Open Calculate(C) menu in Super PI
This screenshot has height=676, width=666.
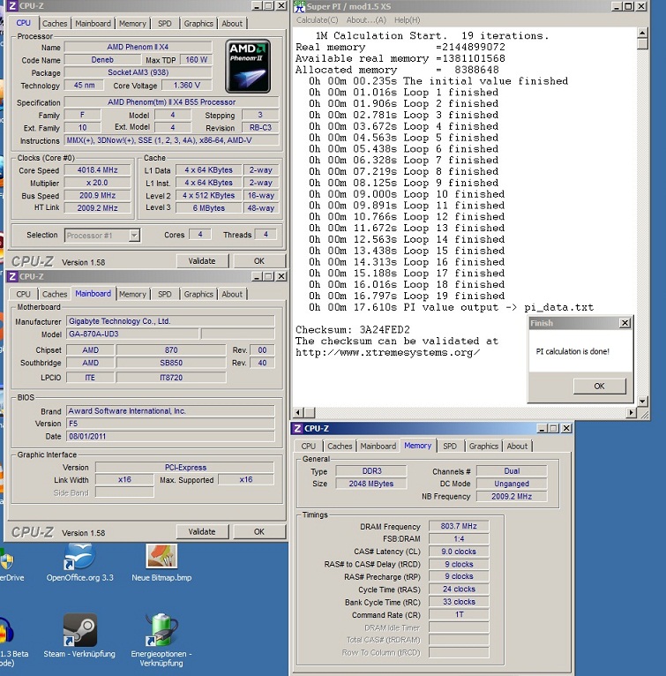point(318,20)
